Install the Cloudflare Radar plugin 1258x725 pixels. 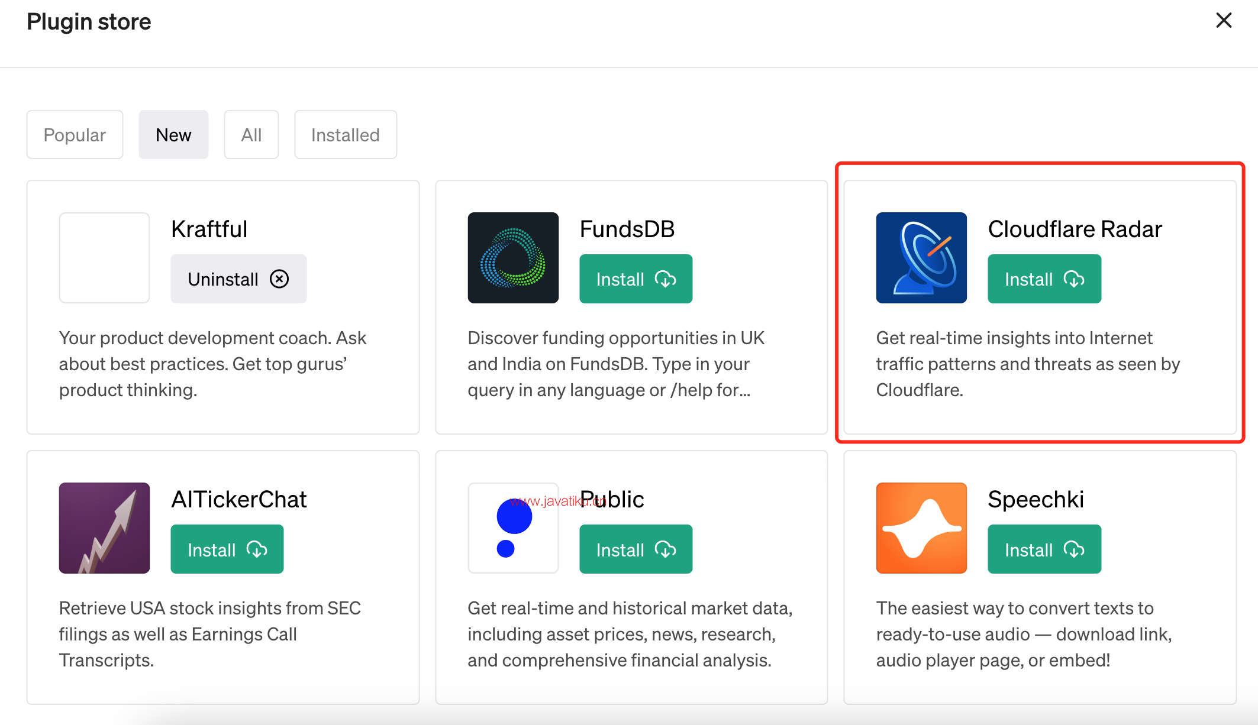(x=1044, y=279)
